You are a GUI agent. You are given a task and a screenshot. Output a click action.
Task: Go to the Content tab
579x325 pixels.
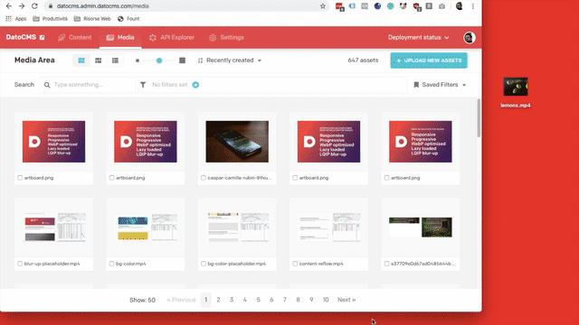point(75,38)
